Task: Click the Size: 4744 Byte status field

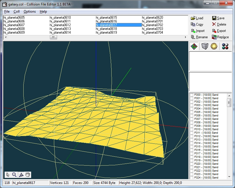Action: pos(105,183)
